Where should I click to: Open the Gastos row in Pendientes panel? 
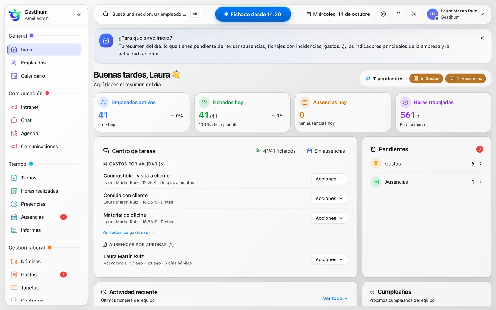tap(427, 164)
